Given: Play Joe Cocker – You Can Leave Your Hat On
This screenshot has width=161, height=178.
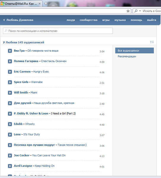Looking at the screenshot, I should tap(10, 155).
